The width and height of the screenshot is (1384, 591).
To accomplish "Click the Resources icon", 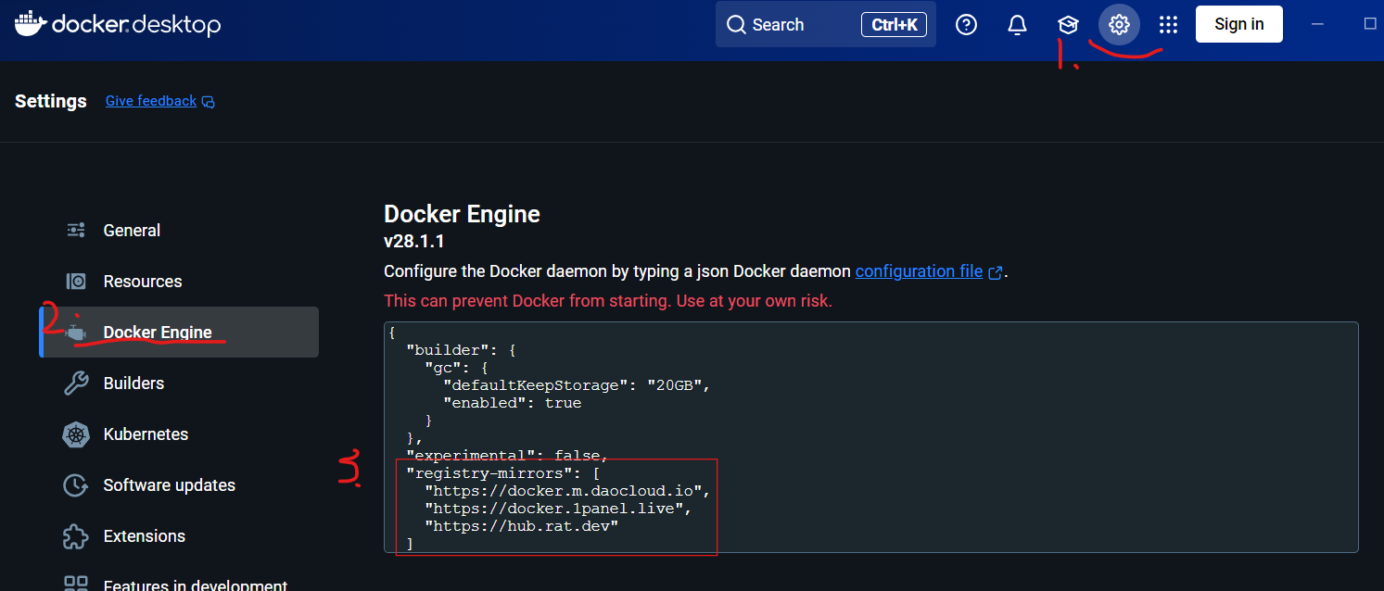I will tap(76, 282).
